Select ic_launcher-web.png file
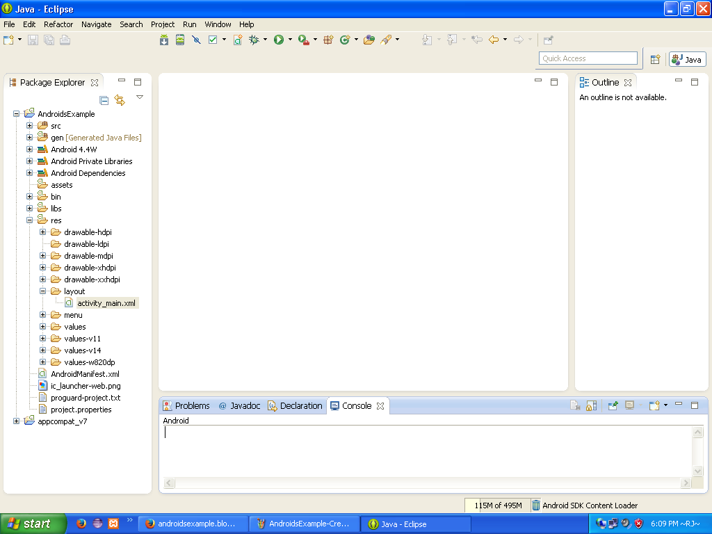The width and height of the screenshot is (712, 534). [86, 385]
